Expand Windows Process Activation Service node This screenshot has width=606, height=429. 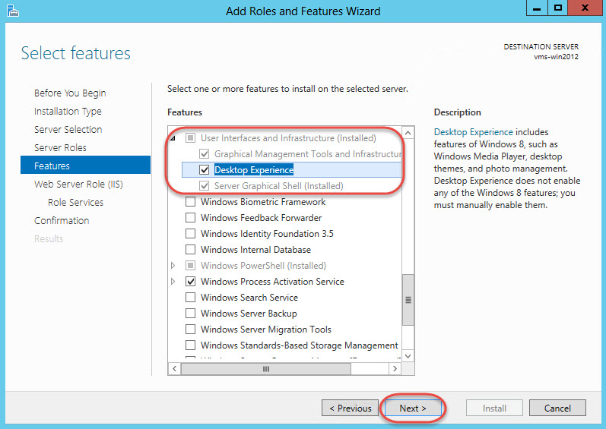click(x=173, y=282)
